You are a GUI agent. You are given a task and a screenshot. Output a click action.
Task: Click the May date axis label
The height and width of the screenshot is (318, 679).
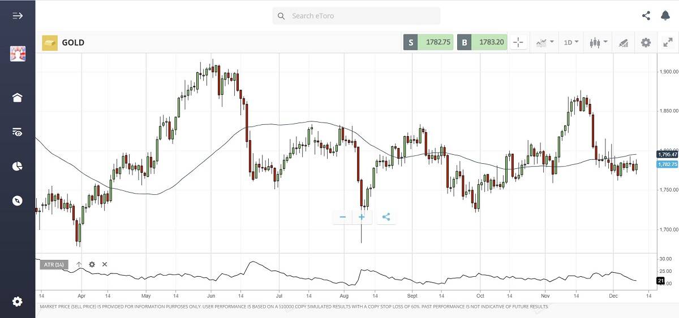[146, 295]
